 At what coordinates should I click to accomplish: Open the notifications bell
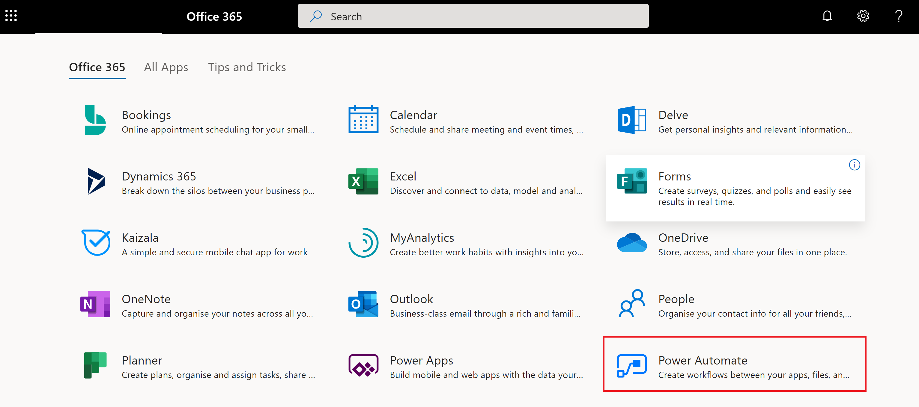coord(827,16)
